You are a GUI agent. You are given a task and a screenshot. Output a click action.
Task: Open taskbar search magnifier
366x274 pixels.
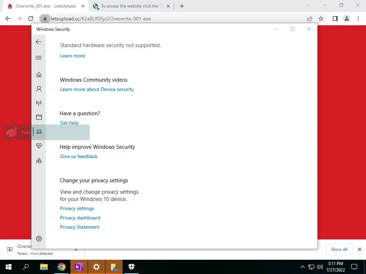coord(26,267)
